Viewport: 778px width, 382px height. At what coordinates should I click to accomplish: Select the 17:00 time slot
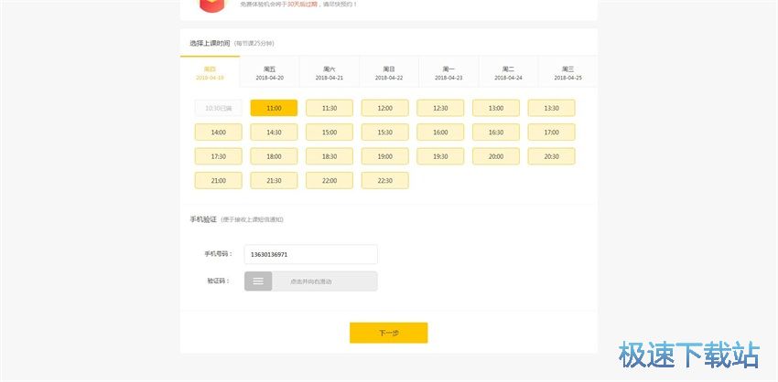(x=552, y=133)
